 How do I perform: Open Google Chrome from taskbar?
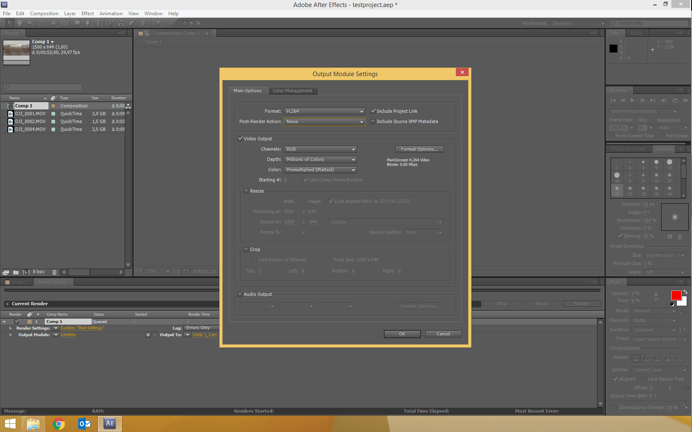[59, 424]
